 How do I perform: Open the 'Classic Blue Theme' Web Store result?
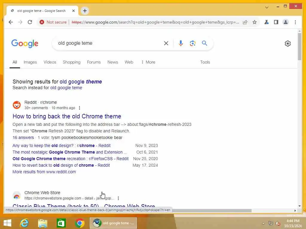[x=84, y=205]
